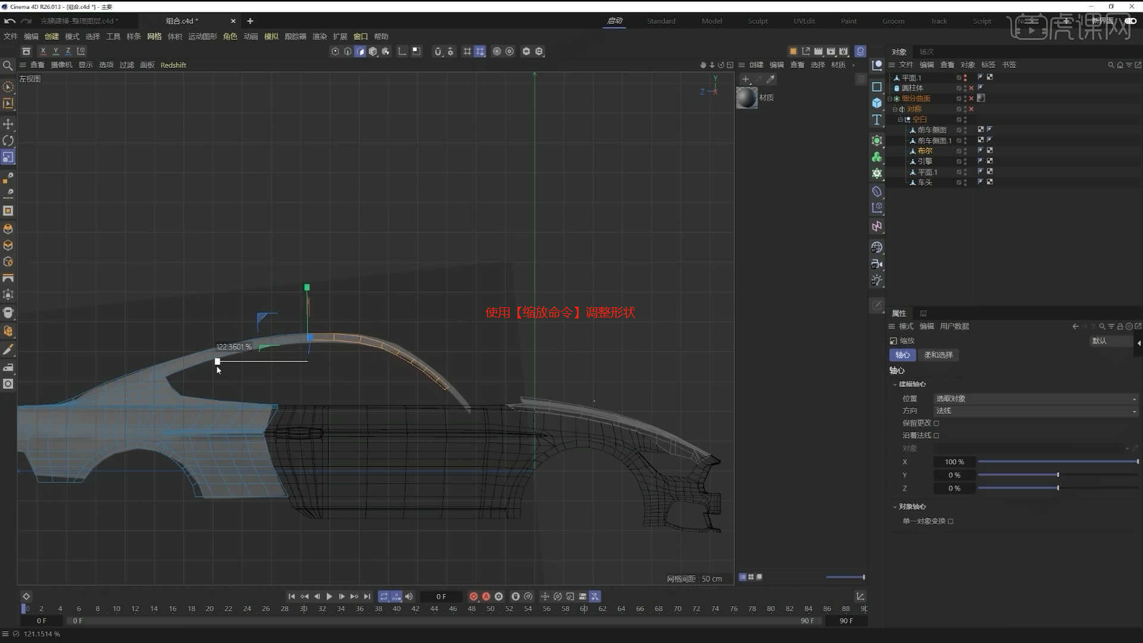Toggle the sound speaker icon on timeline

(x=409, y=597)
